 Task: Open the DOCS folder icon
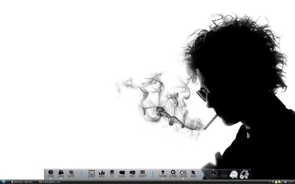pyautogui.click(x=122, y=174)
